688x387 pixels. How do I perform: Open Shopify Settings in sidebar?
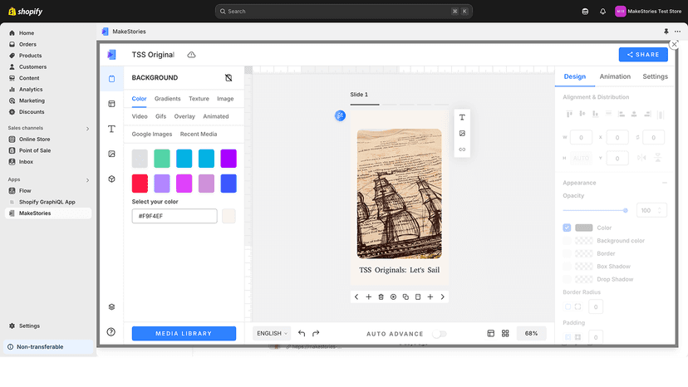pos(29,326)
